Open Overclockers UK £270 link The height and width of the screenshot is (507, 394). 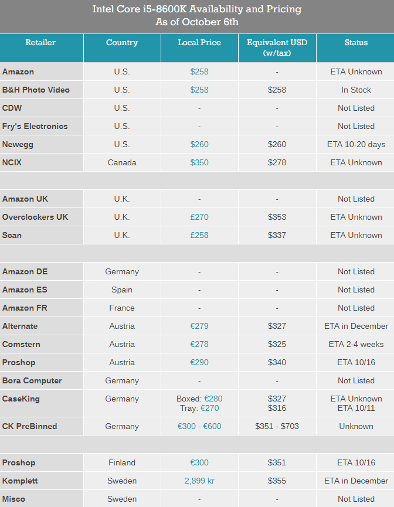click(199, 217)
